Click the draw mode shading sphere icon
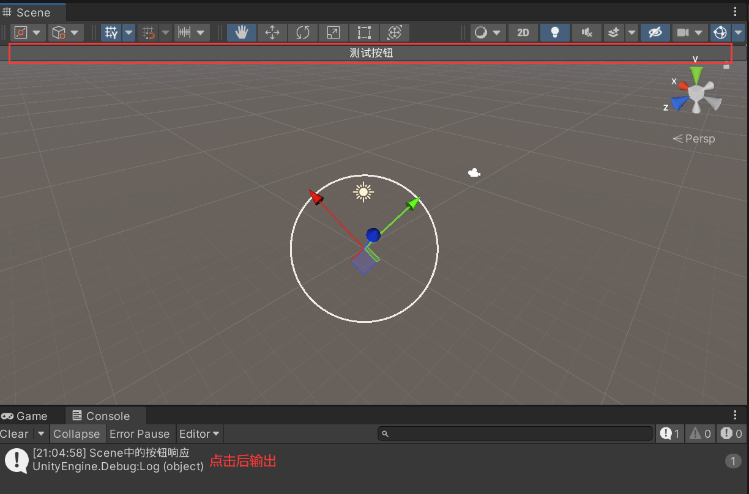 [482, 32]
